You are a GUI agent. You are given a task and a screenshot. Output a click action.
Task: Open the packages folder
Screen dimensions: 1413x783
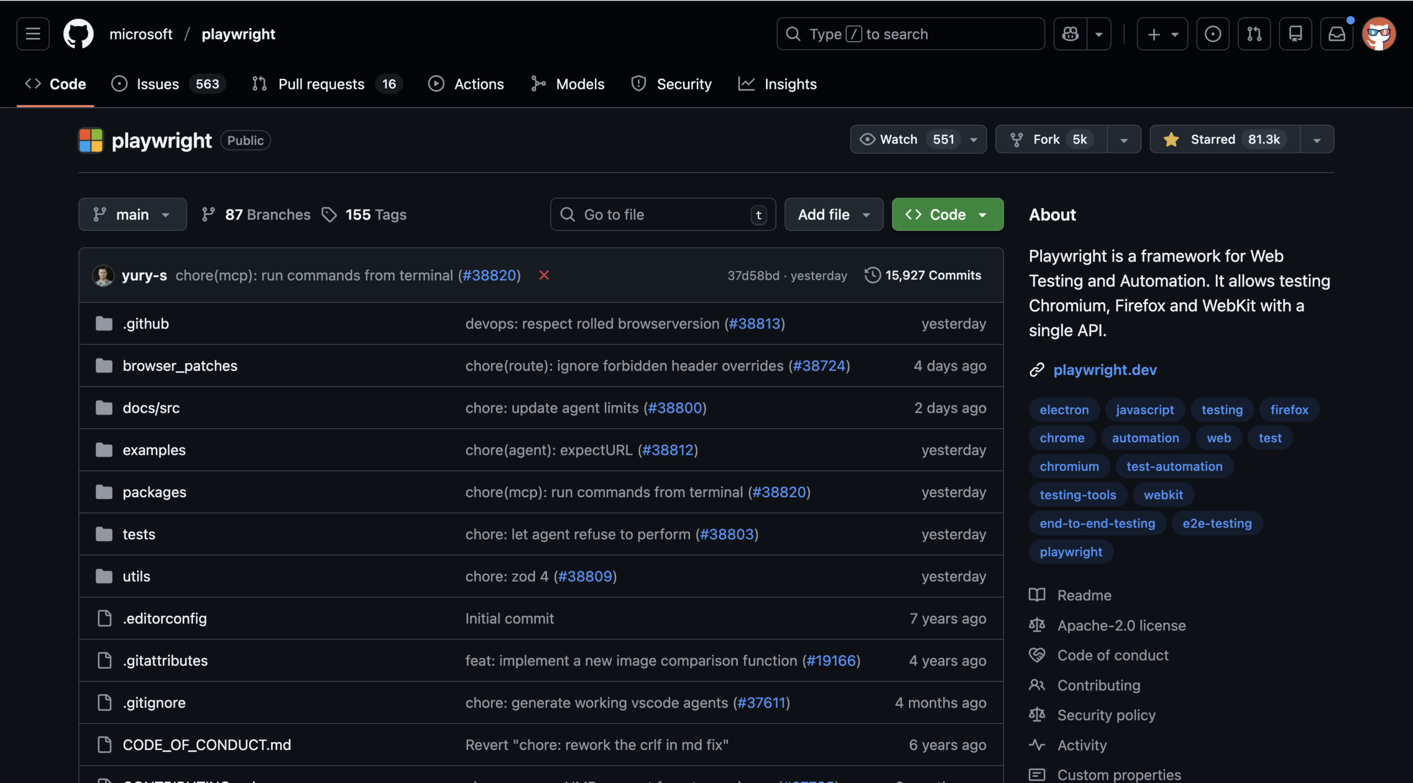(155, 492)
